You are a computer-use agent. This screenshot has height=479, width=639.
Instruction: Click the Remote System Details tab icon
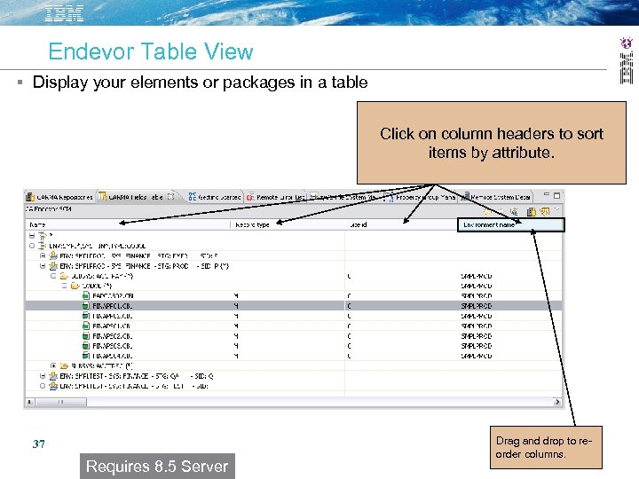click(465, 197)
